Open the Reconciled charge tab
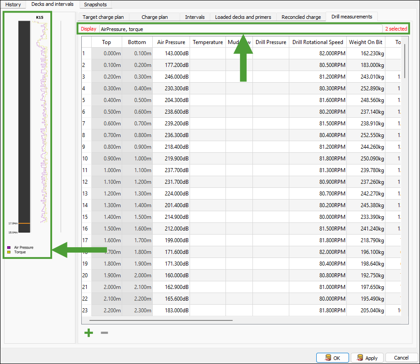 click(301, 17)
